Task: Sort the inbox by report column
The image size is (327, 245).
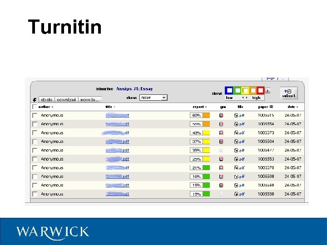Action: [199, 107]
